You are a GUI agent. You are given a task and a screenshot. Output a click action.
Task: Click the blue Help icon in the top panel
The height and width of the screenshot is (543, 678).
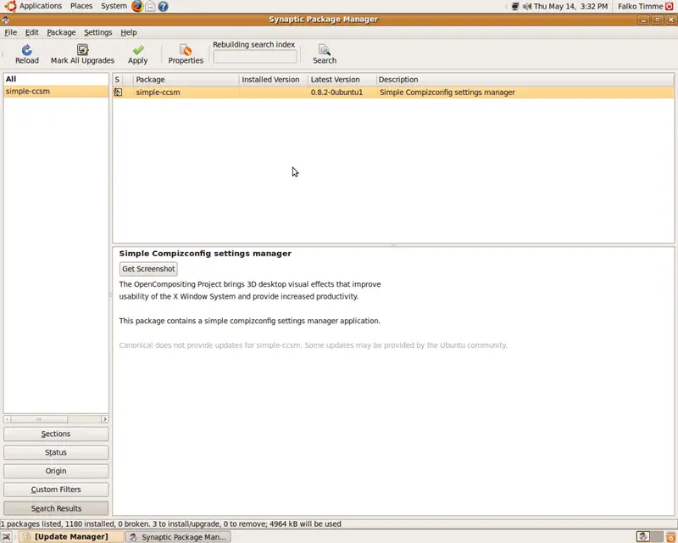click(163, 6)
